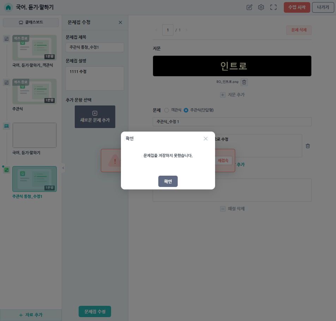
Task: Click the home icon in header
Action: [x=8, y=7]
